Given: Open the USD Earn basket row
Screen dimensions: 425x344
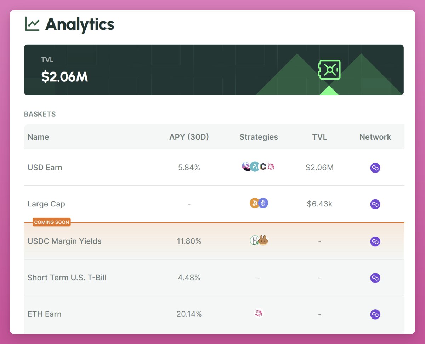Looking at the screenshot, I should tap(45, 167).
